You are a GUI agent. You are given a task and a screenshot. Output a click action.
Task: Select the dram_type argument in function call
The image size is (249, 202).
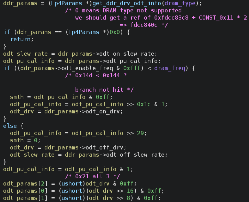coord(180,3)
